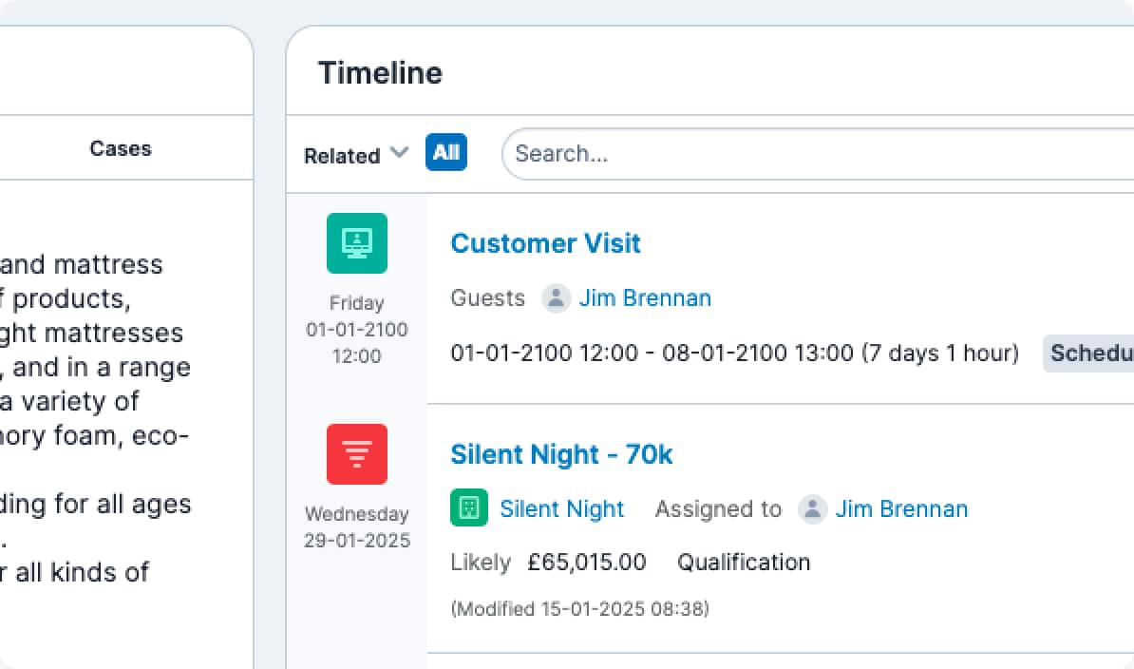Image resolution: width=1134 pixels, height=669 pixels.
Task: Select the All filter button
Action: coord(446,153)
